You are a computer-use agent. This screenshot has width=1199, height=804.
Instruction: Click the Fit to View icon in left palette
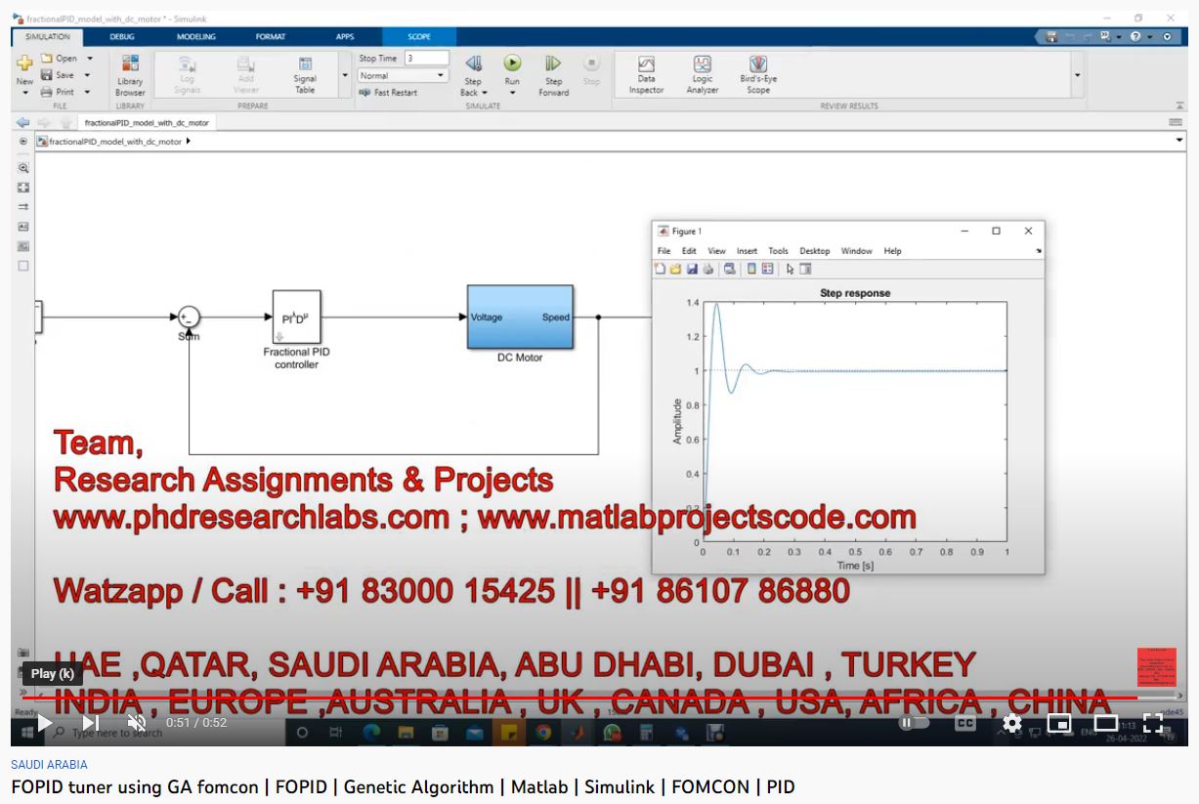pyautogui.click(x=23, y=188)
